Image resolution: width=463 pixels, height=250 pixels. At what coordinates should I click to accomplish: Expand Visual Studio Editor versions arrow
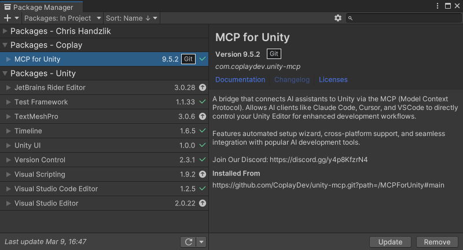point(9,203)
